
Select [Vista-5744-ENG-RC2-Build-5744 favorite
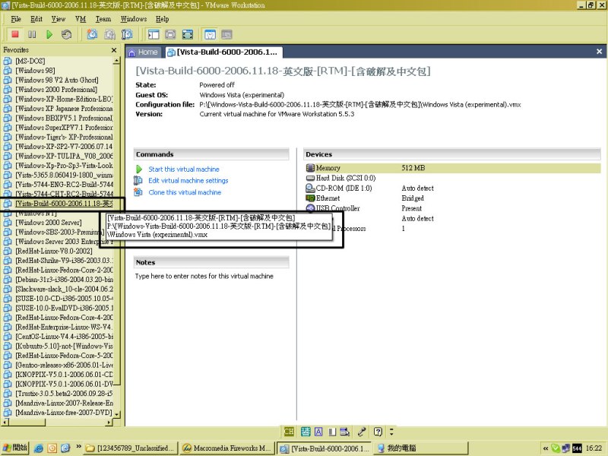[x=64, y=184]
